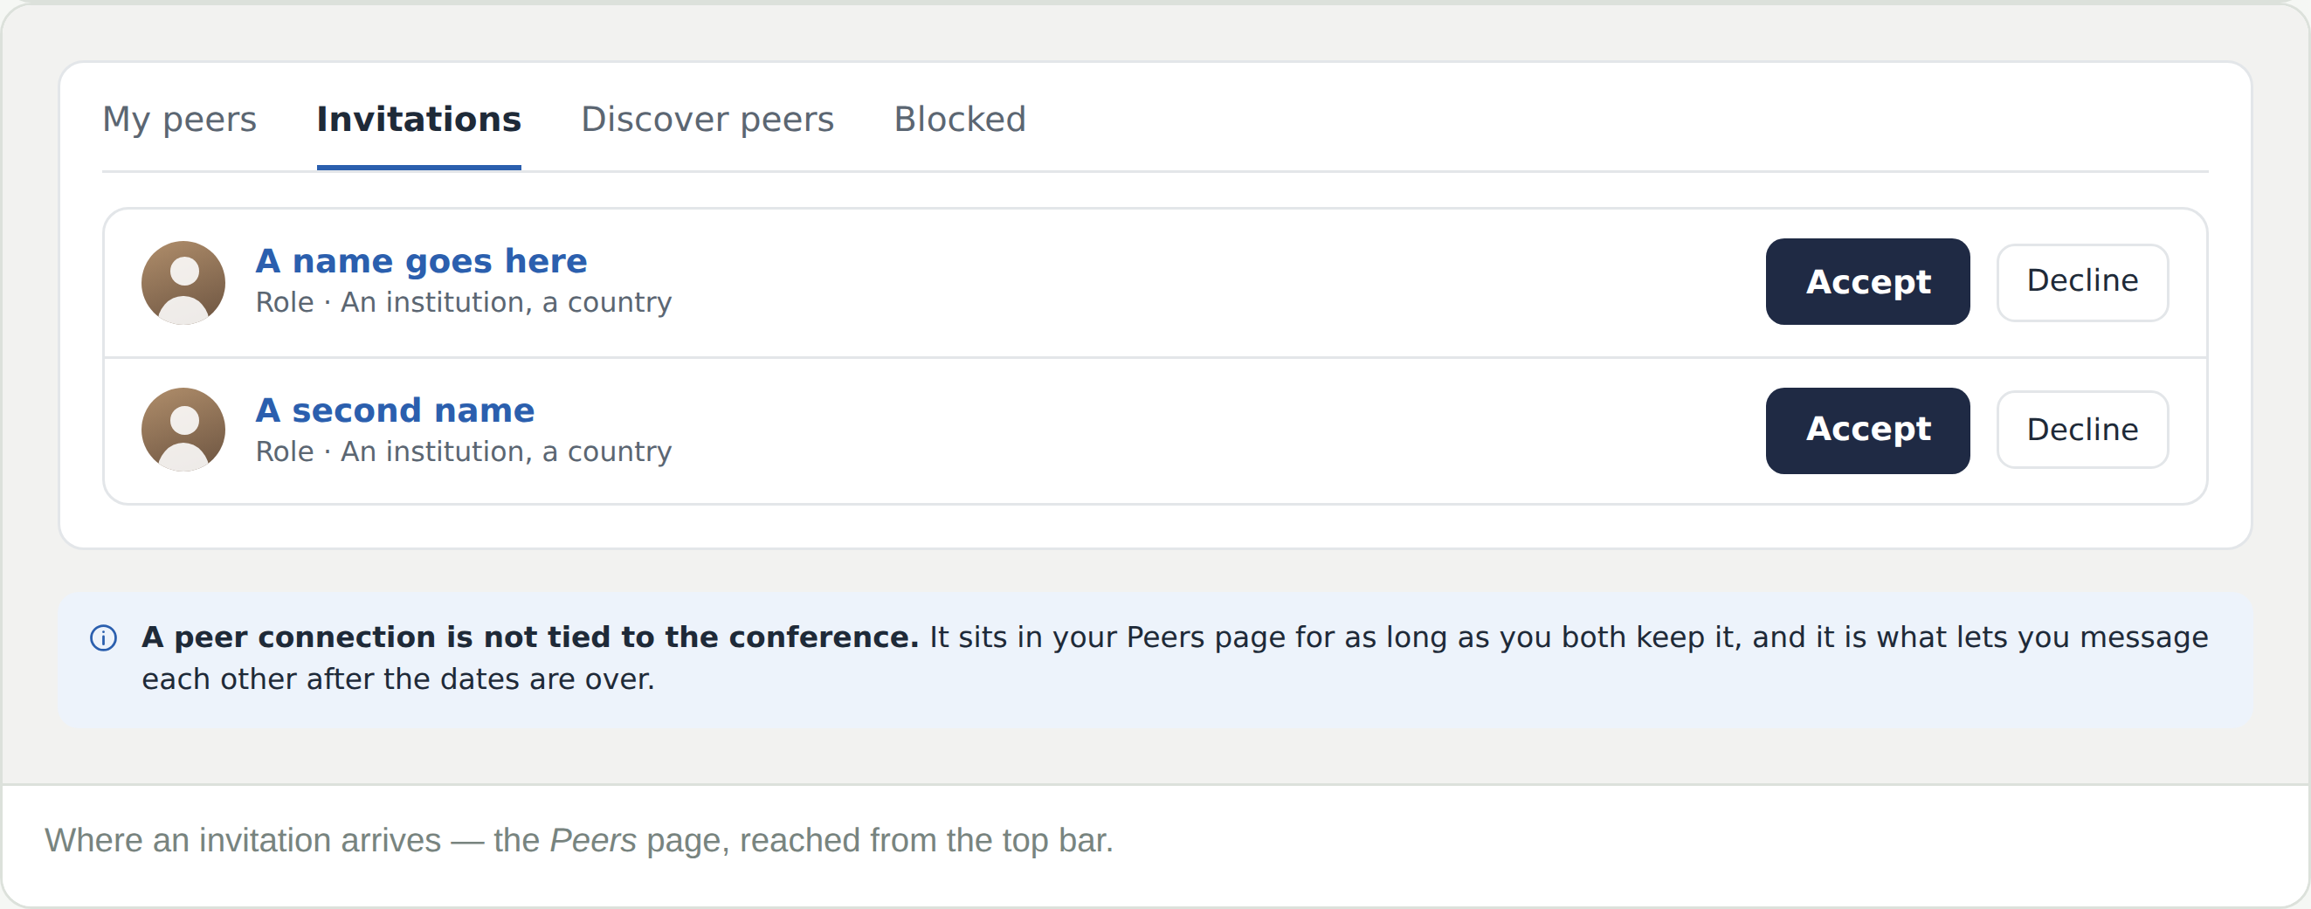
Task: Open the My peers tab
Action: (x=179, y=120)
